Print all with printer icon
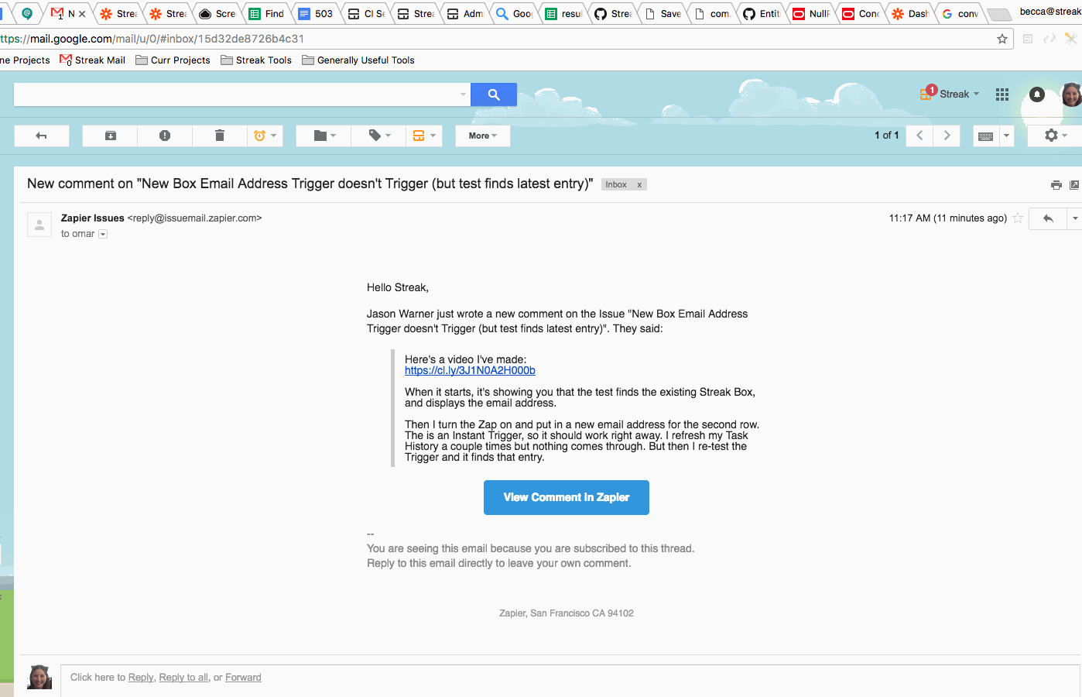 pyautogui.click(x=1056, y=185)
